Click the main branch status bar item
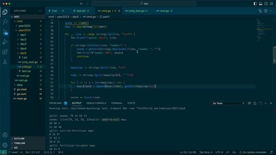This screenshot has height=155, width=276. pyautogui.click(x=13, y=152)
